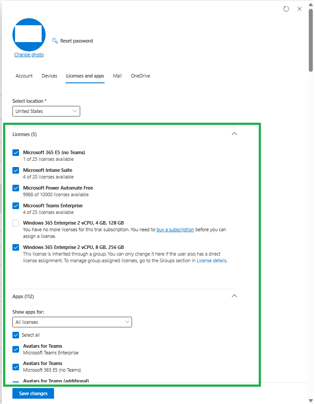Viewport: 315px width, 404px height.
Task: Click the Save changes button
Action: coord(33,393)
